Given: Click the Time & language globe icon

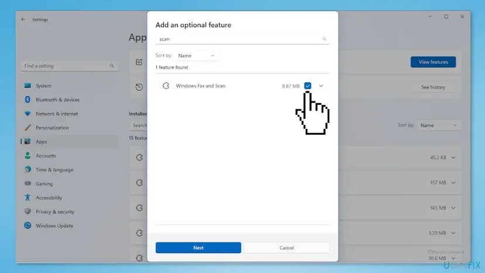Looking at the screenshot, I should [28, 169].
